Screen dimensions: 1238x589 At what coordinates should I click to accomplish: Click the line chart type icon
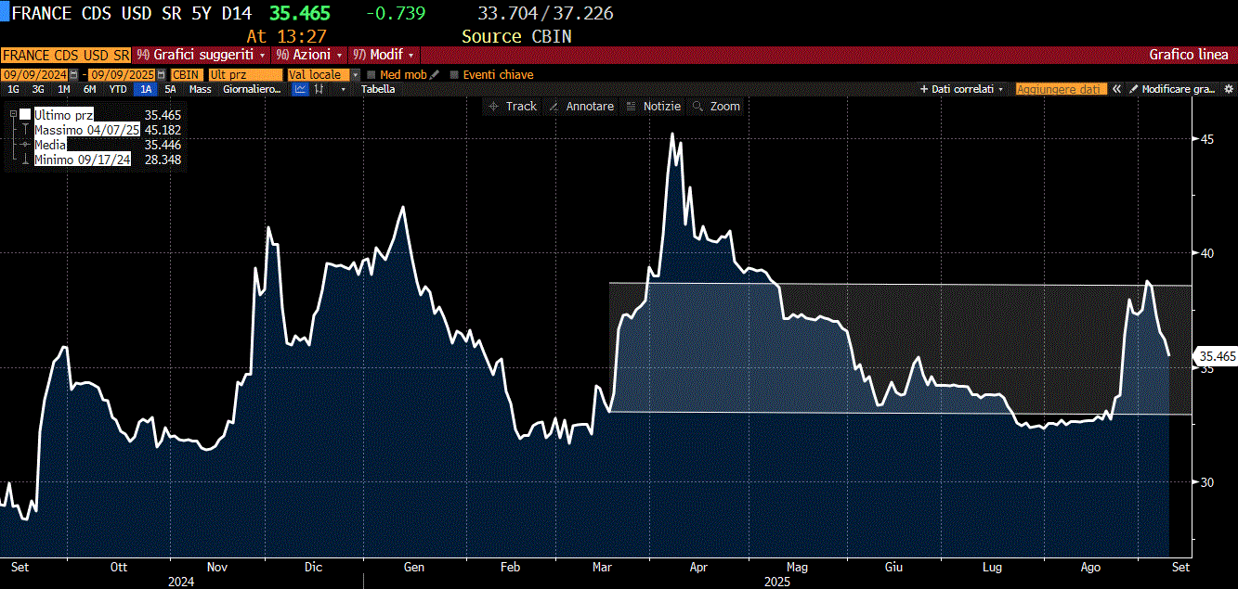point(300,89)
